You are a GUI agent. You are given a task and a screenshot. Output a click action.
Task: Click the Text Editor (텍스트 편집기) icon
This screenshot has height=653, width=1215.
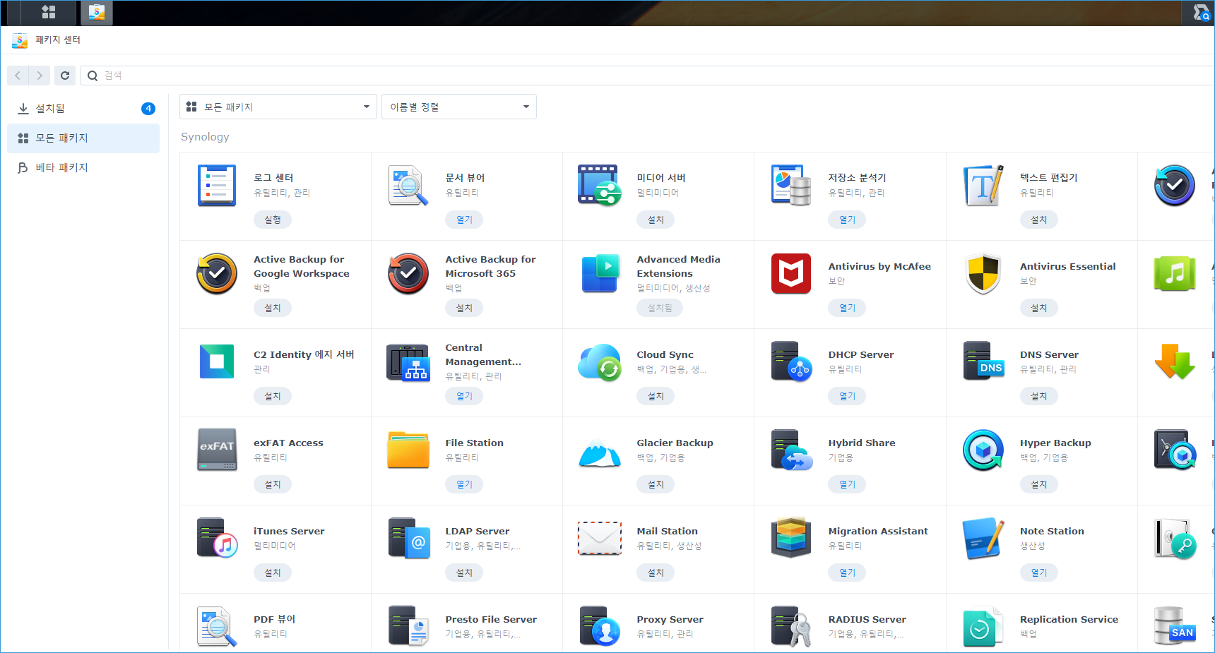coord(983,186)
